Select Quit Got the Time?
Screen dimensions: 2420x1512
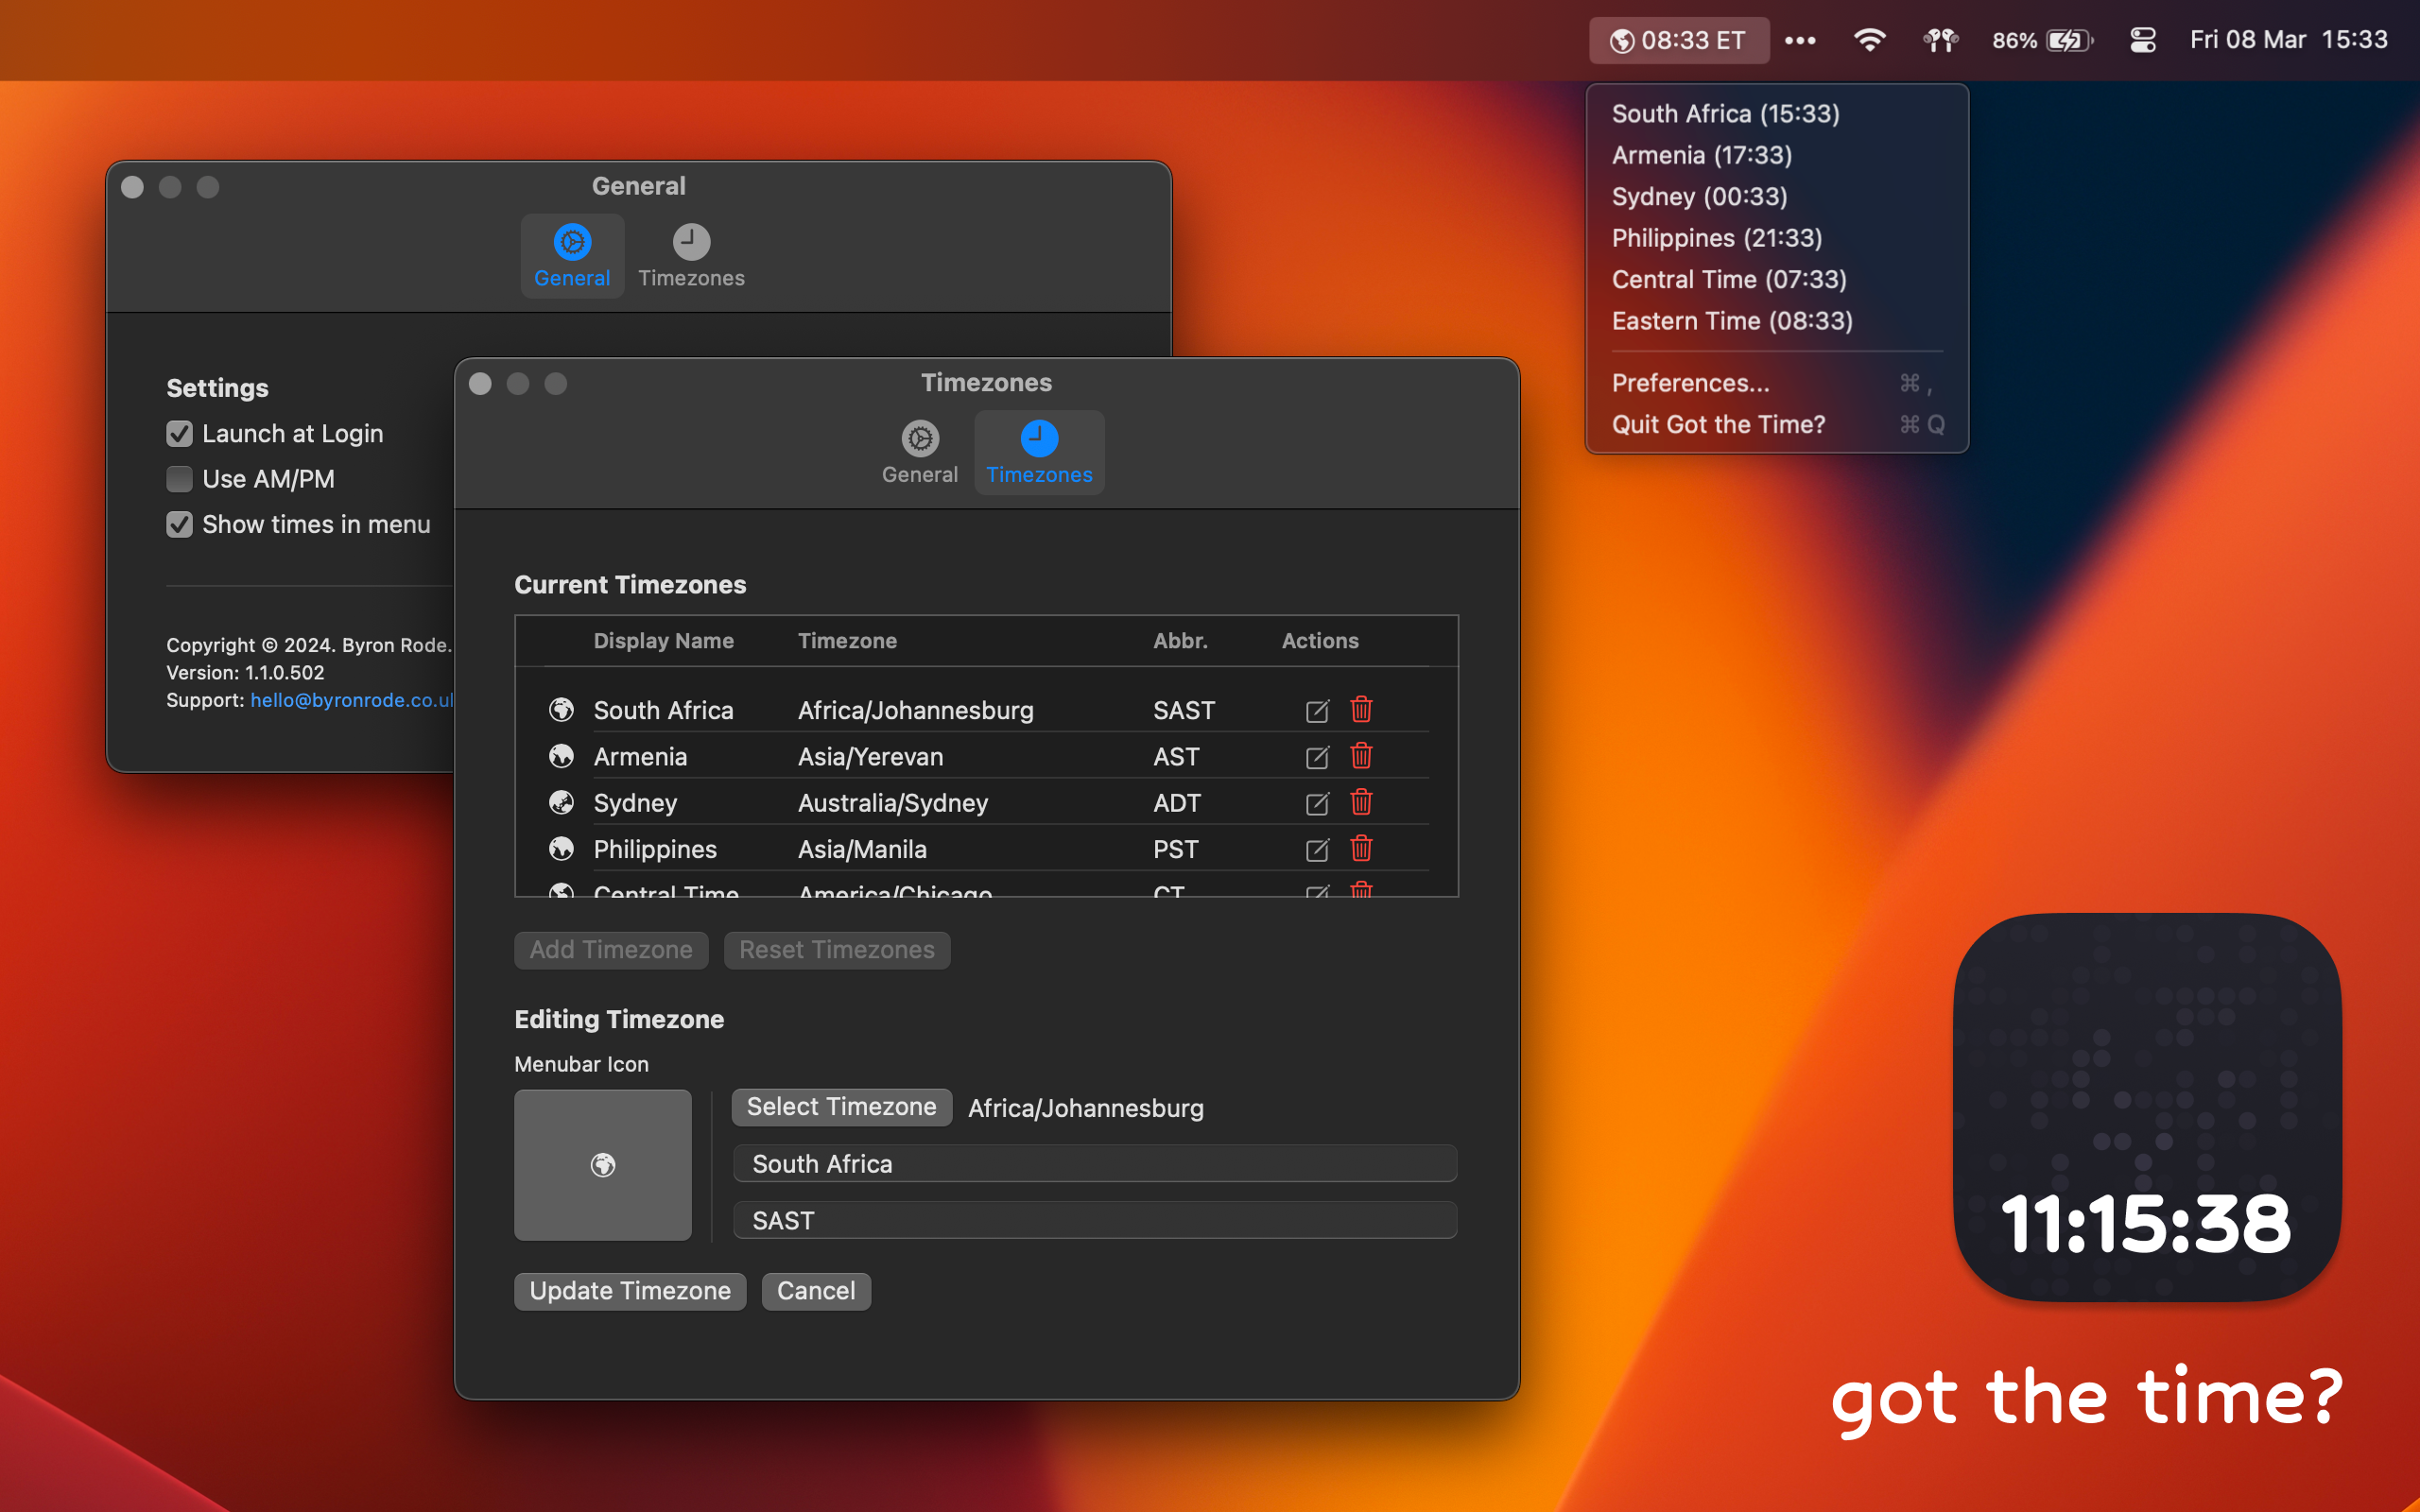tap(1777, 425)
